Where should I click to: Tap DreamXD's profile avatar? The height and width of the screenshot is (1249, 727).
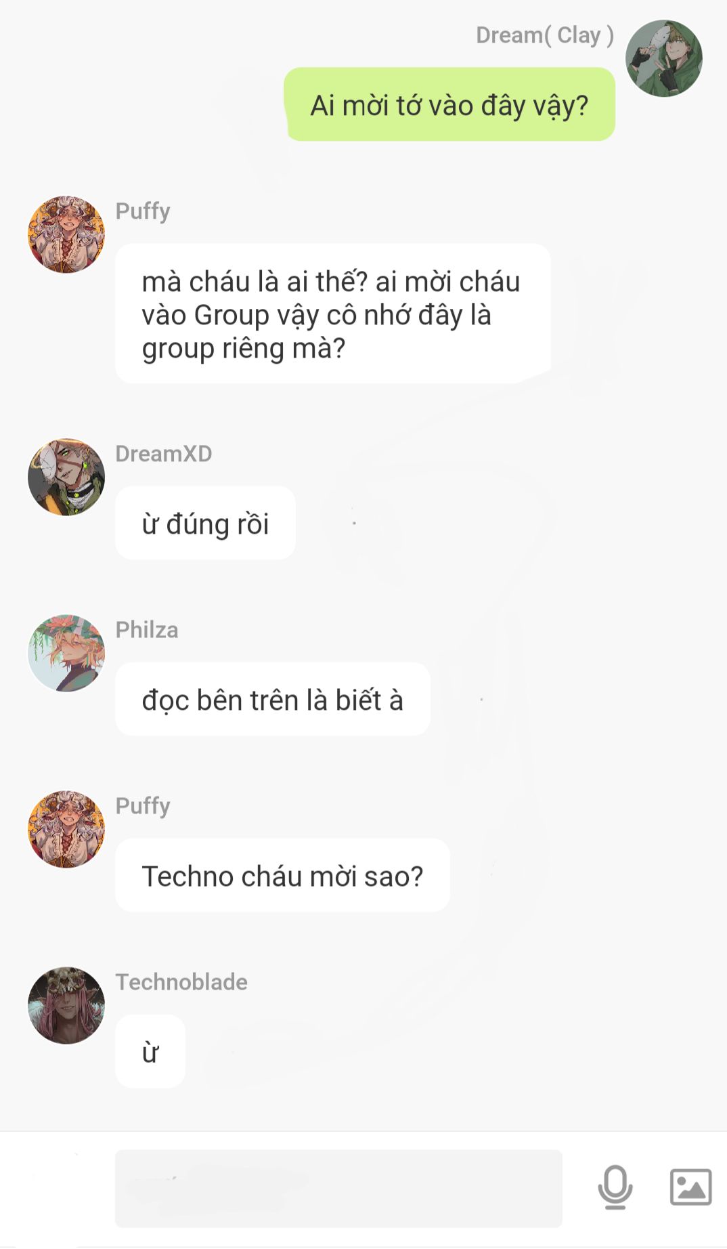(x=66, y=477)
